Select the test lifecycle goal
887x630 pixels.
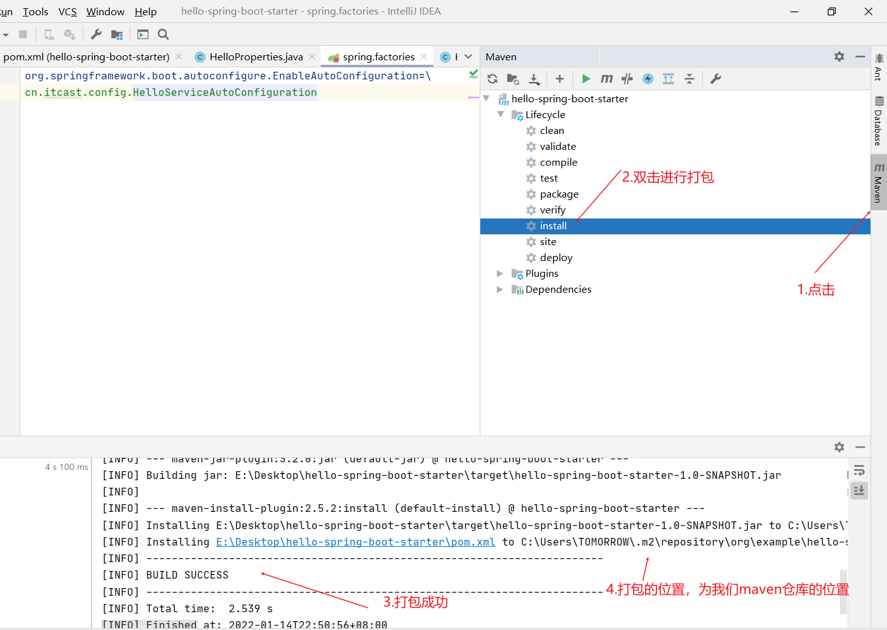point(549,178)
